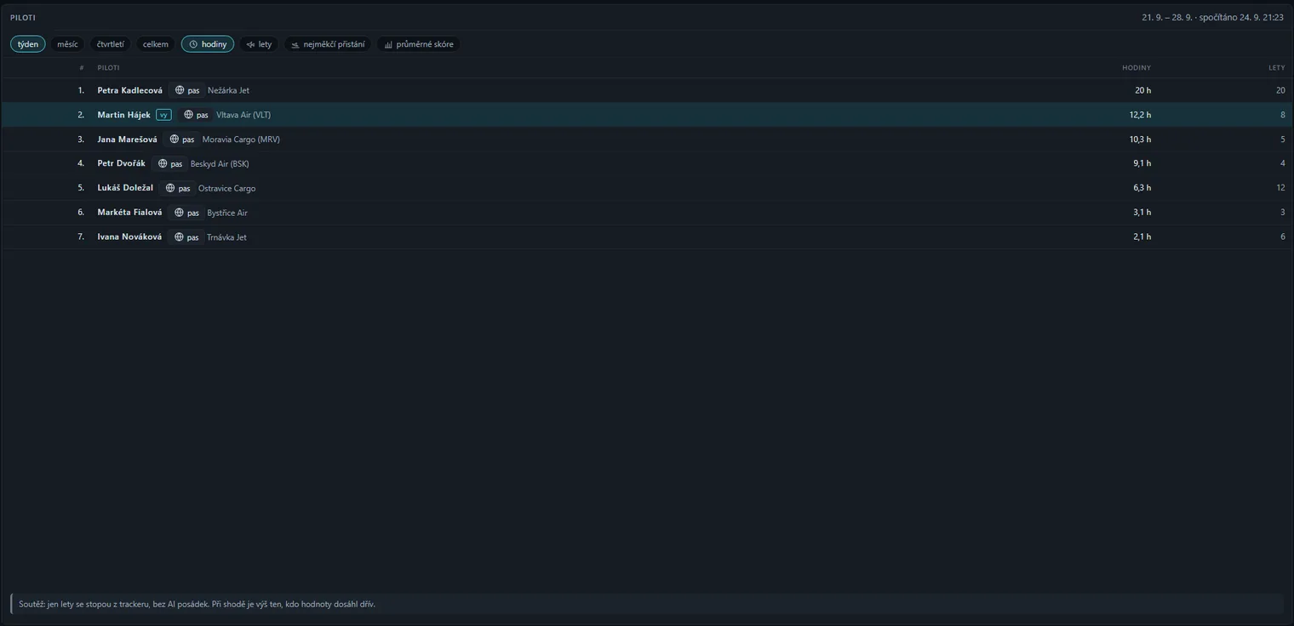1294x626 pixels.
Task: Click globe icon beside Markéta Fialová
Action: click(x=179, y=213)
